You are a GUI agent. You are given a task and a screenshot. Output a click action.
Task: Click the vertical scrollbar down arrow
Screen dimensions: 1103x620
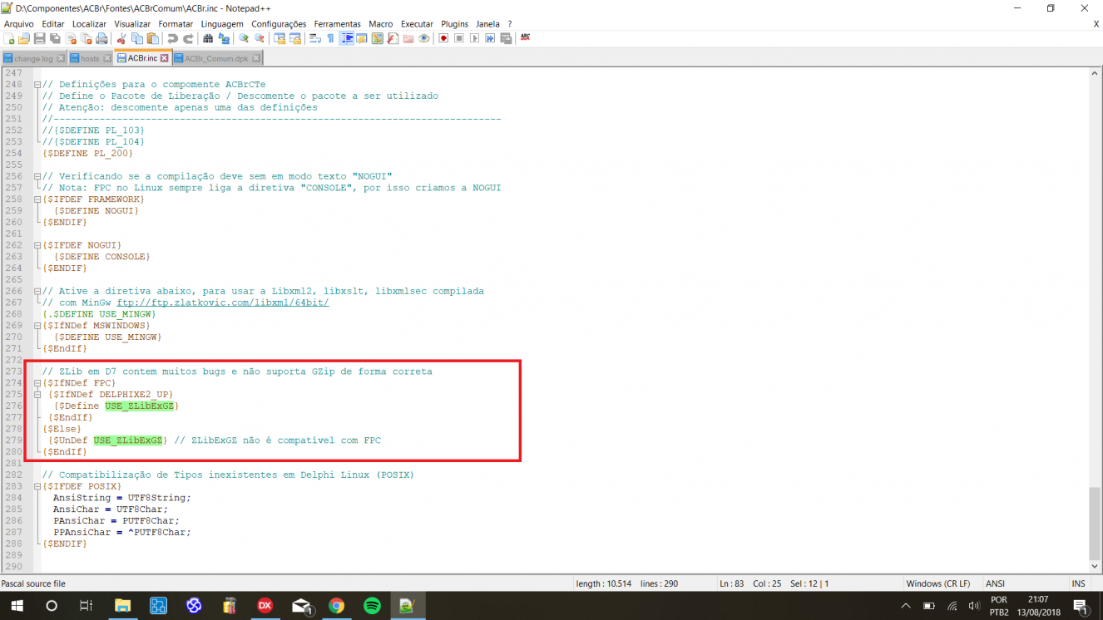coord(1095,567)
